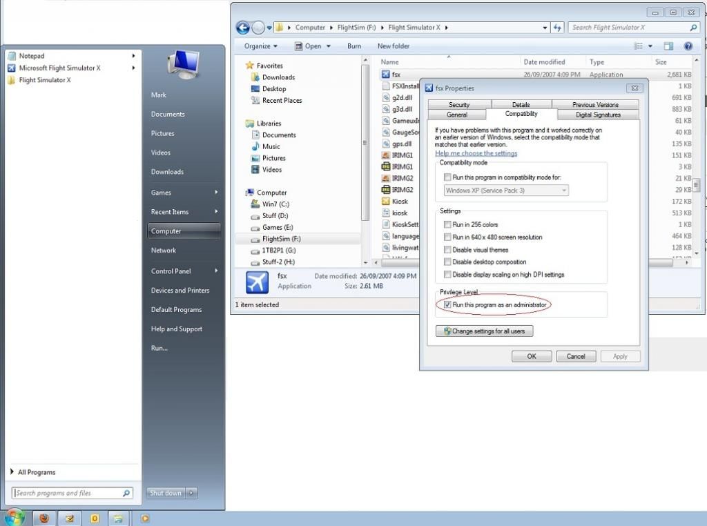Viewport: 707px width, 526px height.
Task: Uncheck Run this program as an administrator
Action: pos(448,304)
